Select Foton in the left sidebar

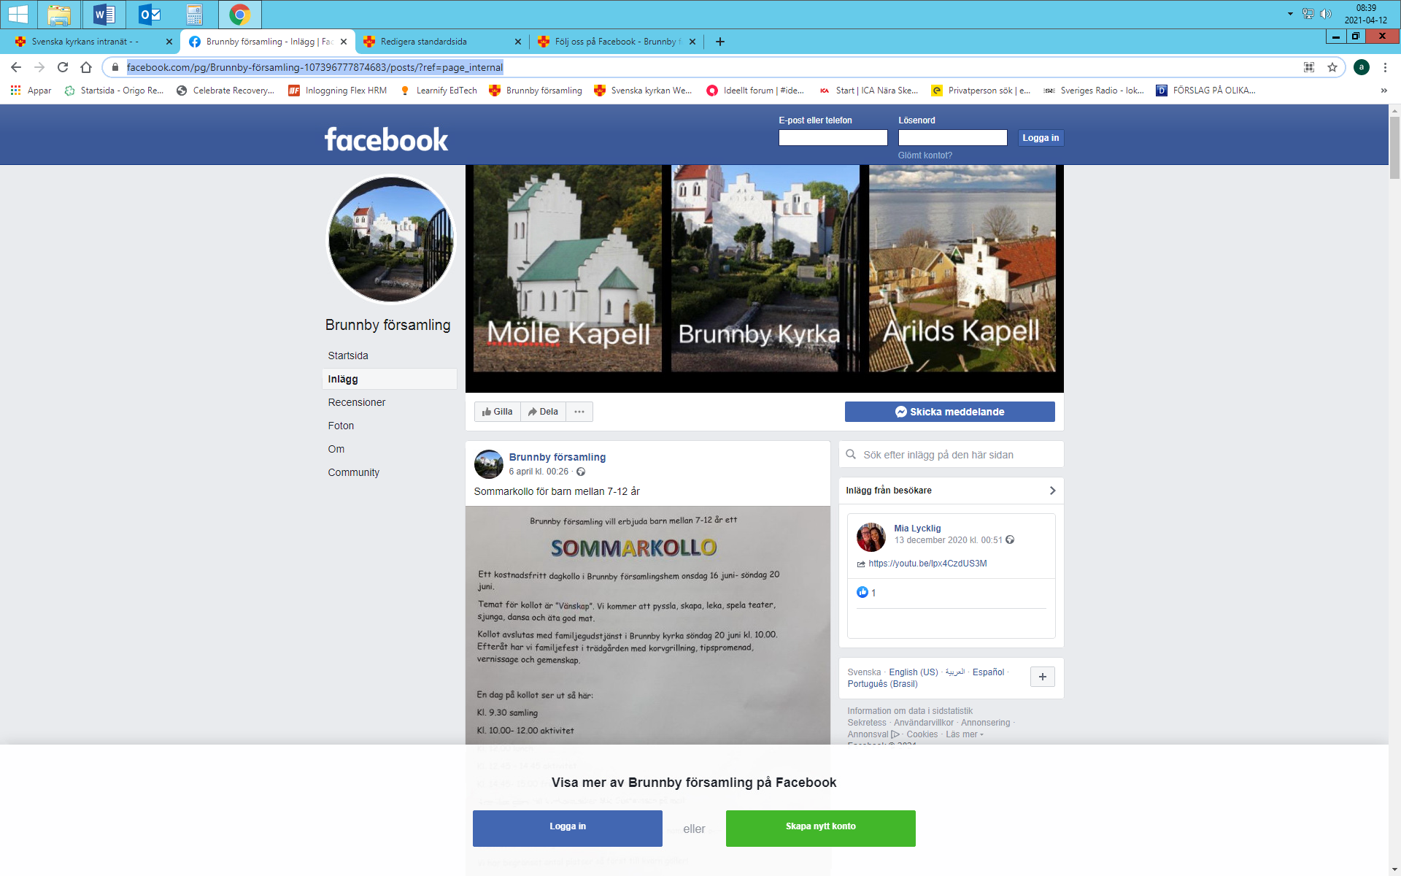[341, 426]
